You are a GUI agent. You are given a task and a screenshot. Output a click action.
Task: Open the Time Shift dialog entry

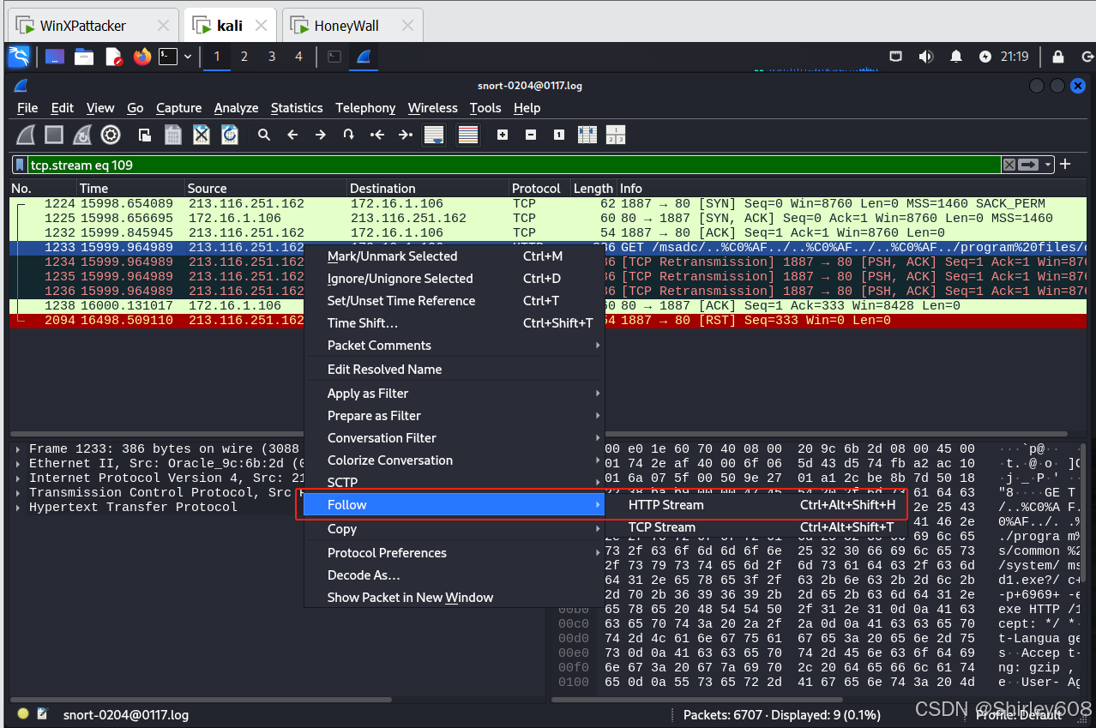coord(455,323)
